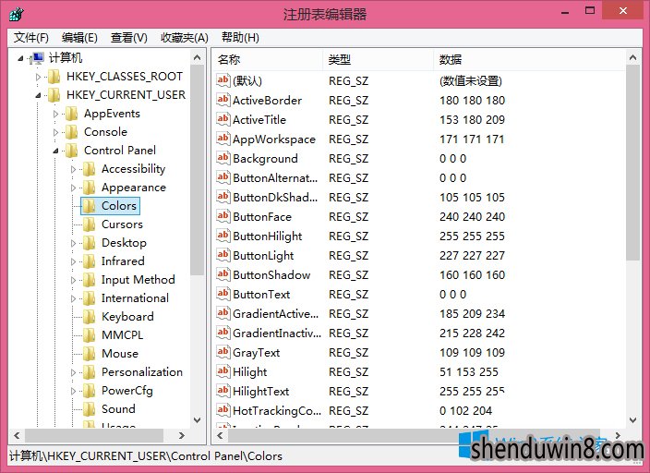This screenshot has height=473, width=650.
Task: Select the Colors key in the tree
Action: [118, 206]
